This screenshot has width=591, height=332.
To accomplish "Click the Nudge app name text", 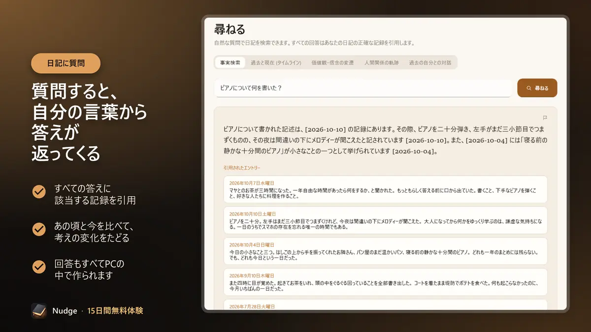I will [65, 311].
